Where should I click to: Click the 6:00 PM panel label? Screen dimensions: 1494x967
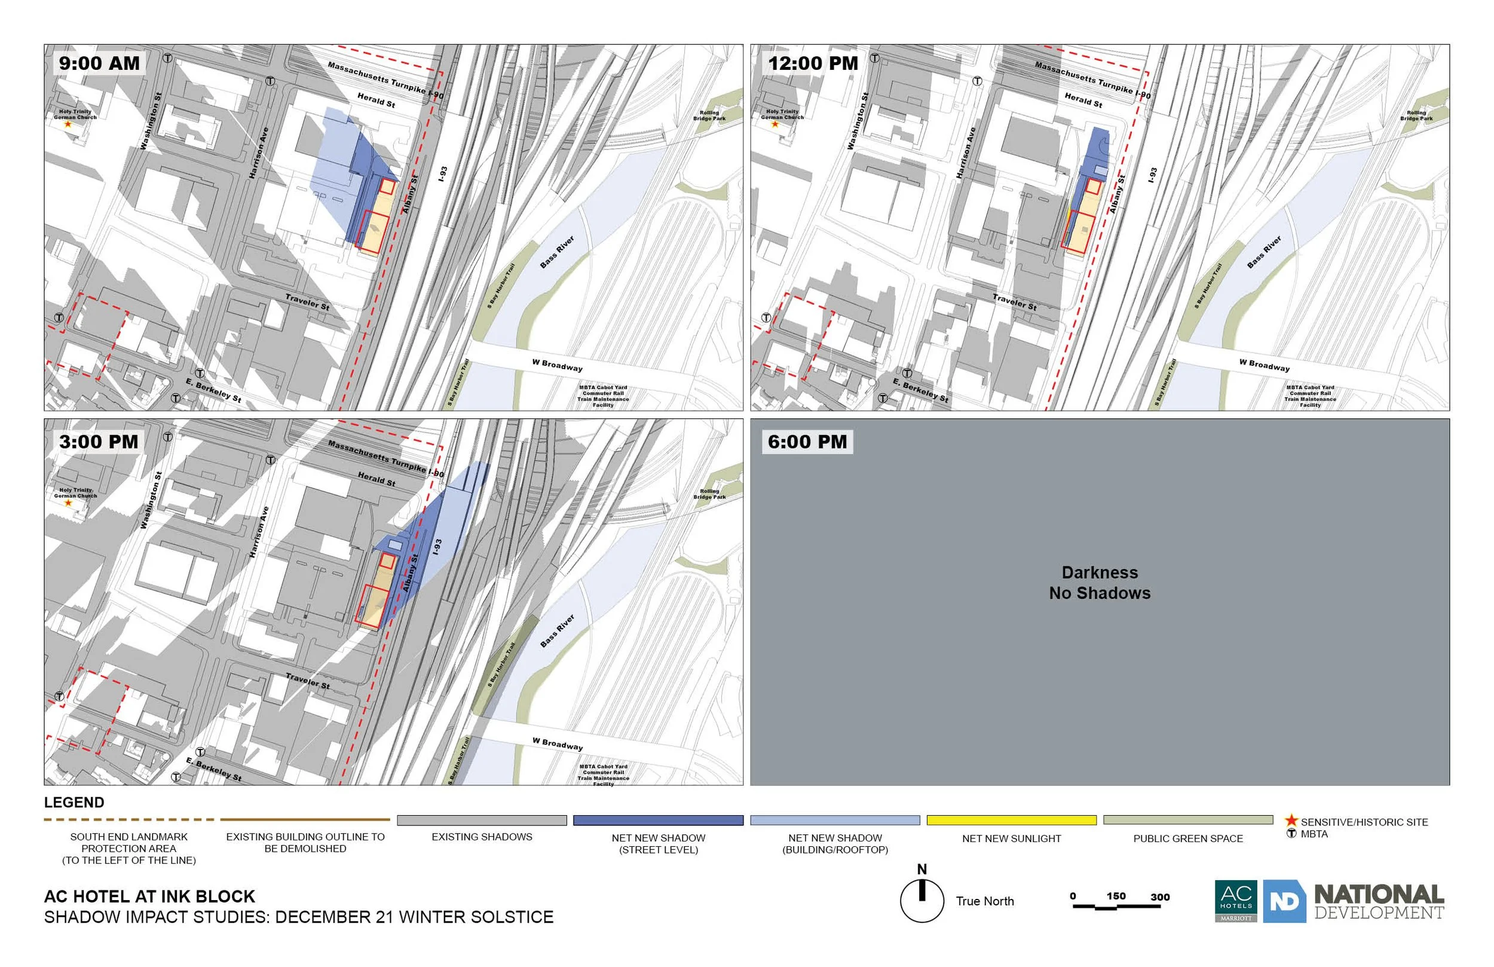coord(807,442)
